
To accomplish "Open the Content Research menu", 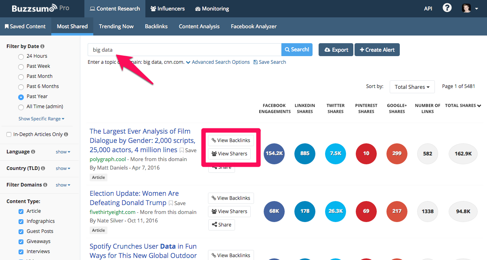I will click(115, 8).
